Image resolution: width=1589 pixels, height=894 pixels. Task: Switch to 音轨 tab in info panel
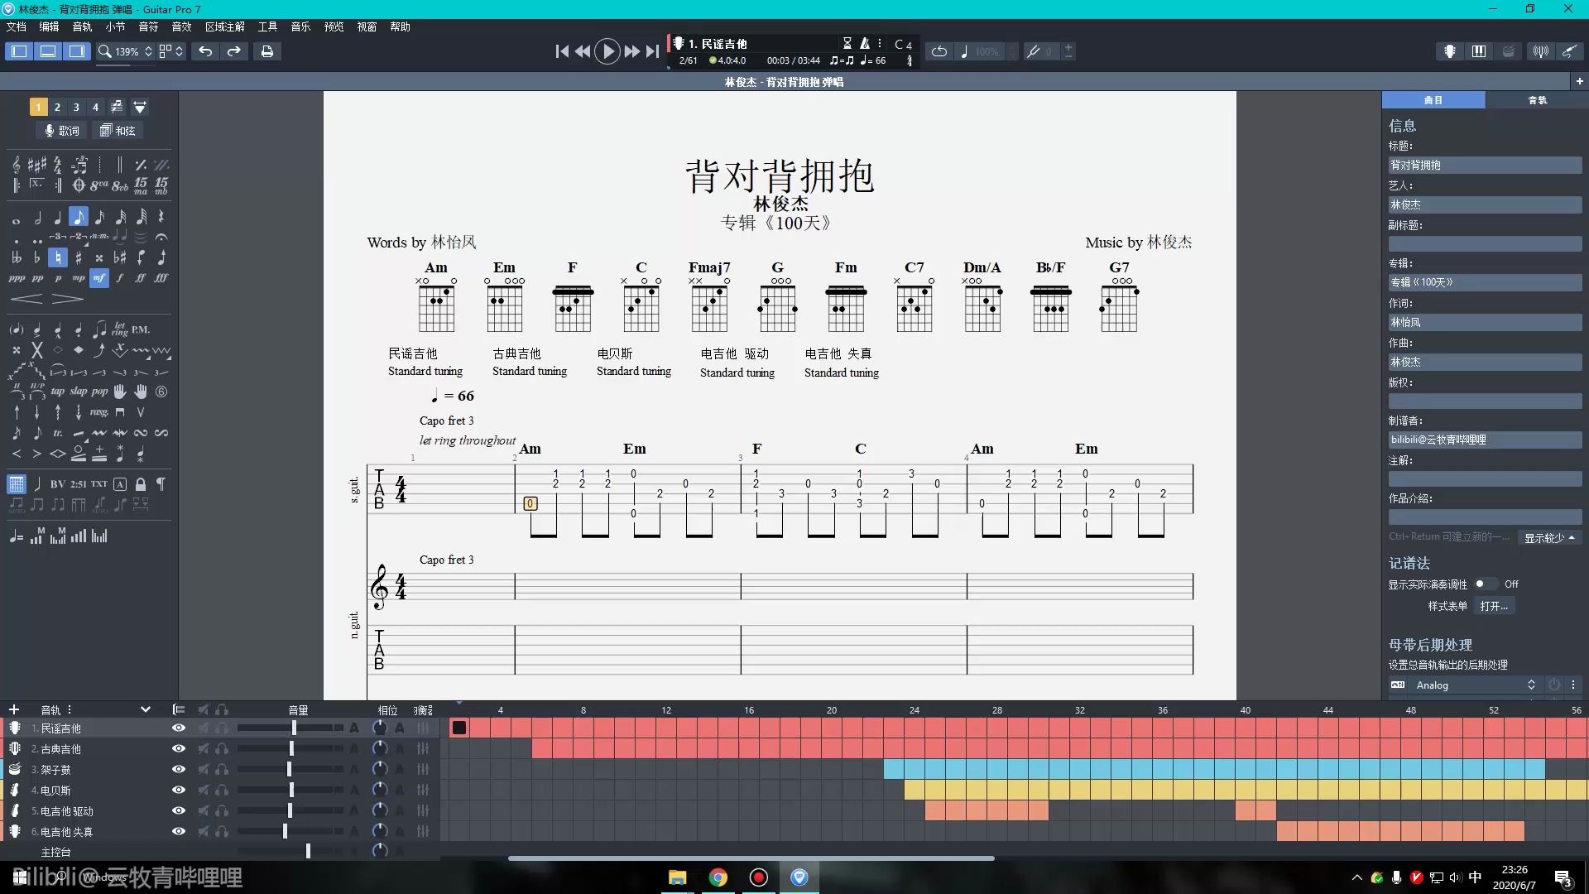(1535, 99)
